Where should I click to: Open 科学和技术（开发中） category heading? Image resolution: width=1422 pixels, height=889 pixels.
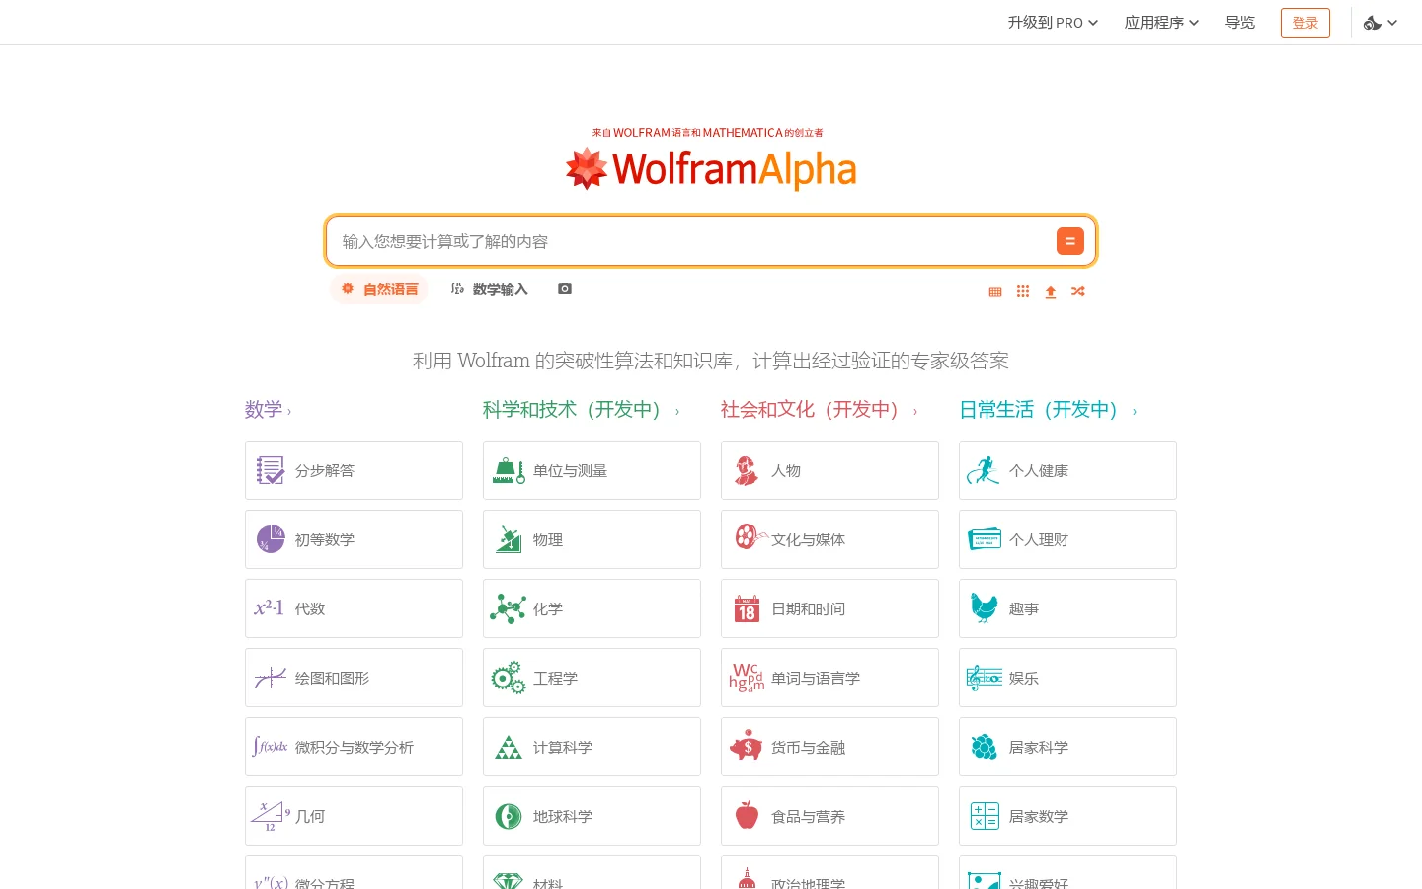(x=581, y=410)
